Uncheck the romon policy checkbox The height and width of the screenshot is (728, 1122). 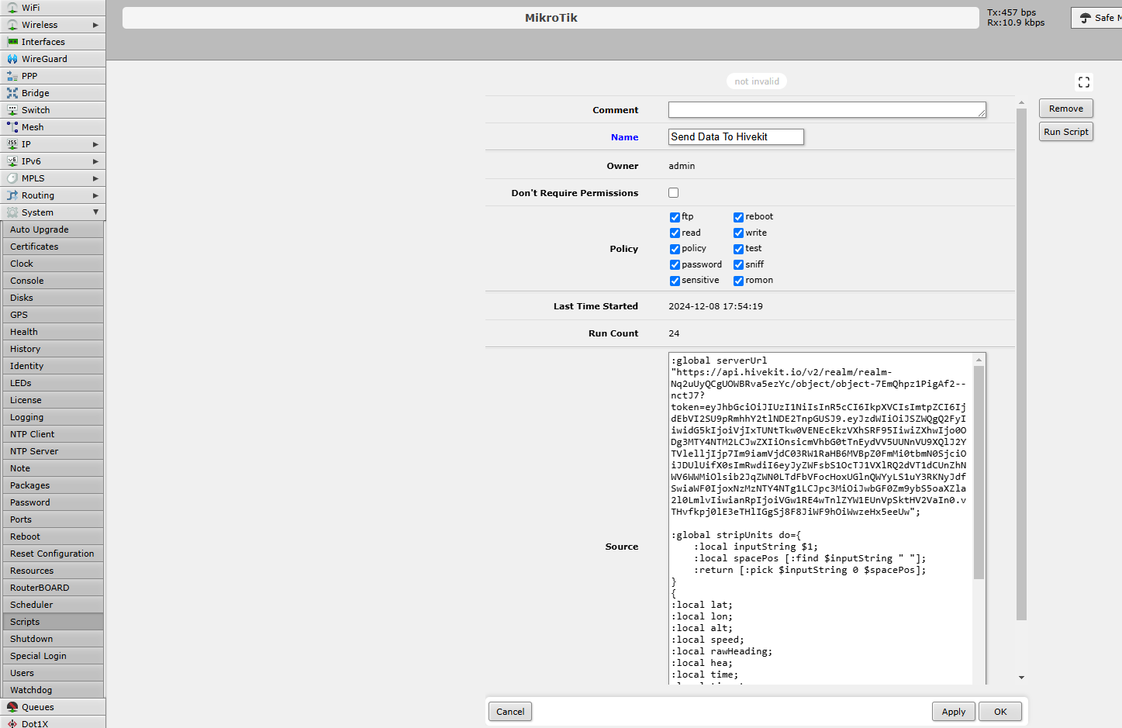click(x=738, y=281)
